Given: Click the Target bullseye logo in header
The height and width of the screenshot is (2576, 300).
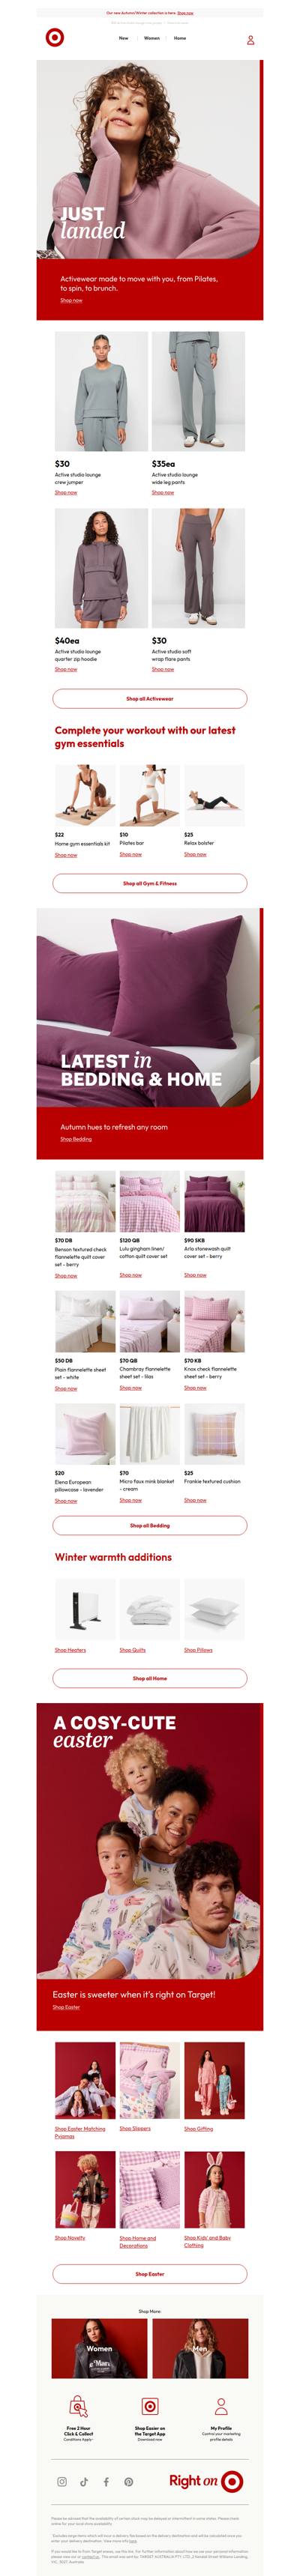Looking at the screenshot, I should click(x=55, y=38).
